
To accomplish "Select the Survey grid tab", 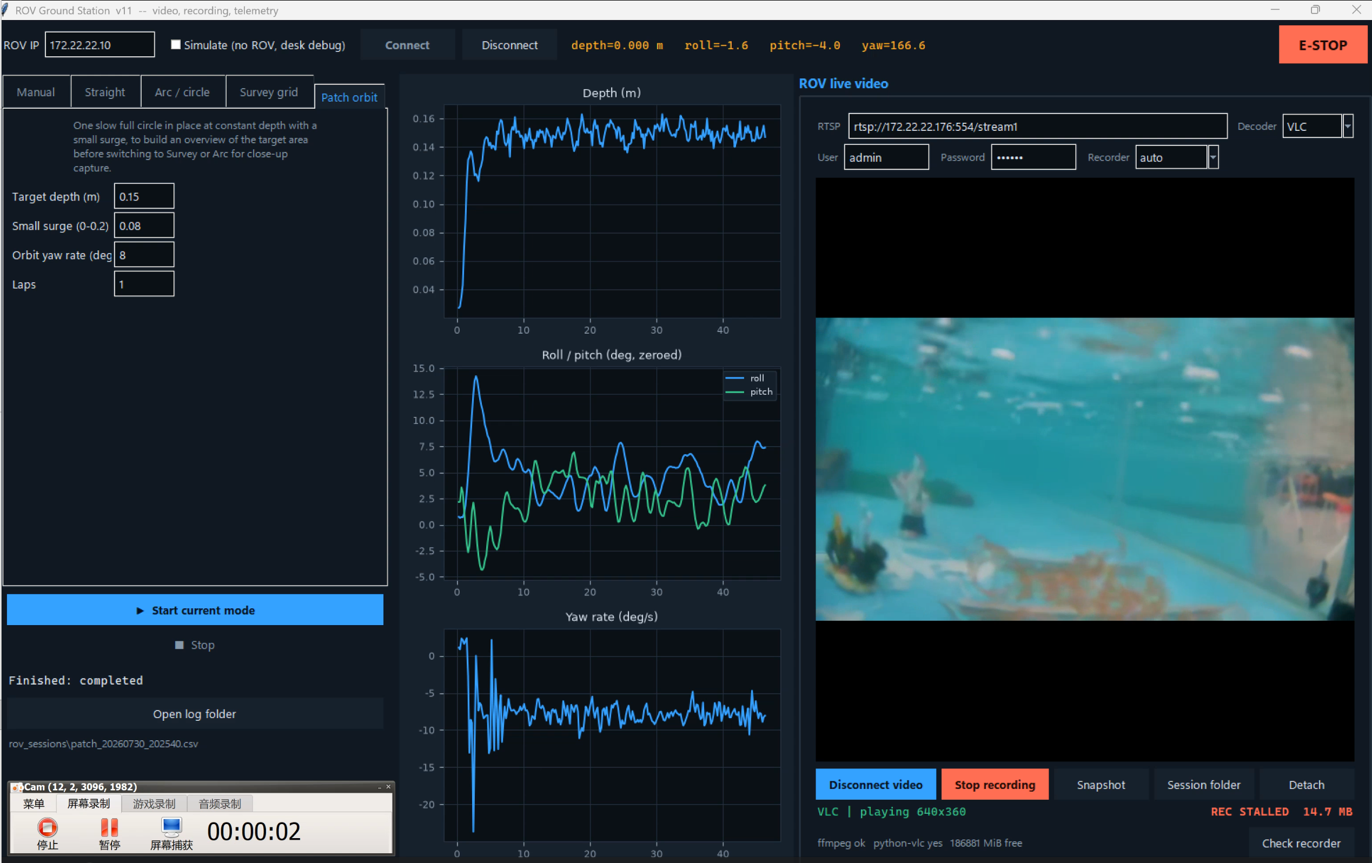I will click(269, 92).
